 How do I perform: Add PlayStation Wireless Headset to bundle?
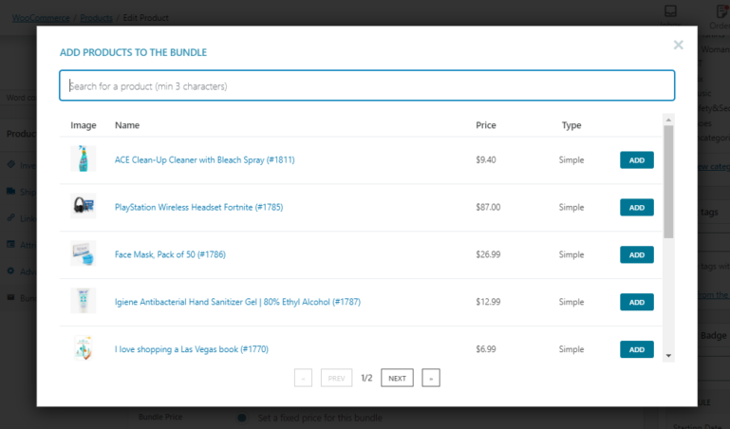tap(636, 208)
